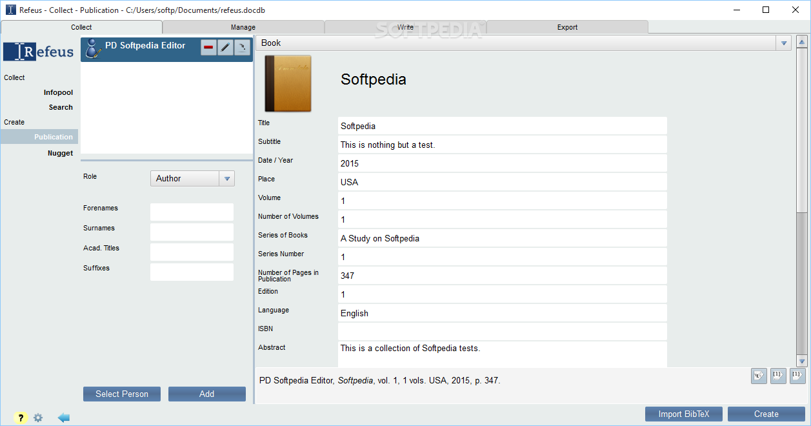Edit person with the pencil icon
Screen dimensions: 811x426
pos(225,47)
